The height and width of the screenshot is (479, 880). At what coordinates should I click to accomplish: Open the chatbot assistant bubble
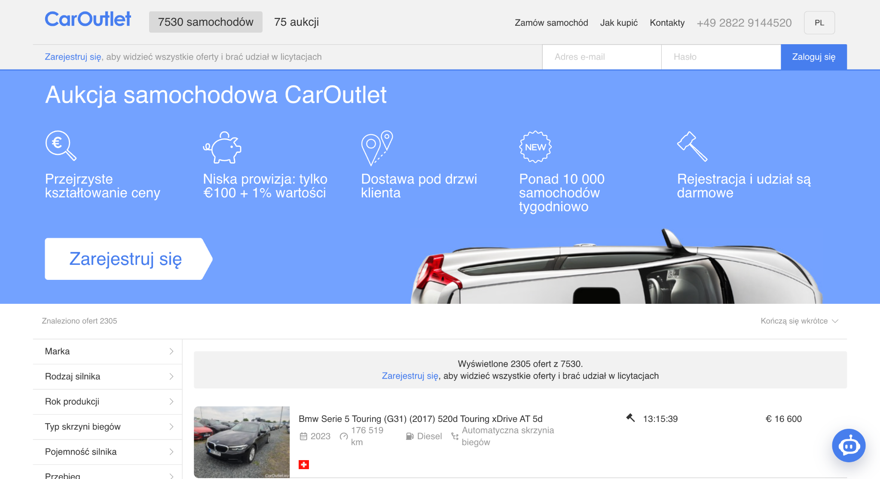(849, 446)
